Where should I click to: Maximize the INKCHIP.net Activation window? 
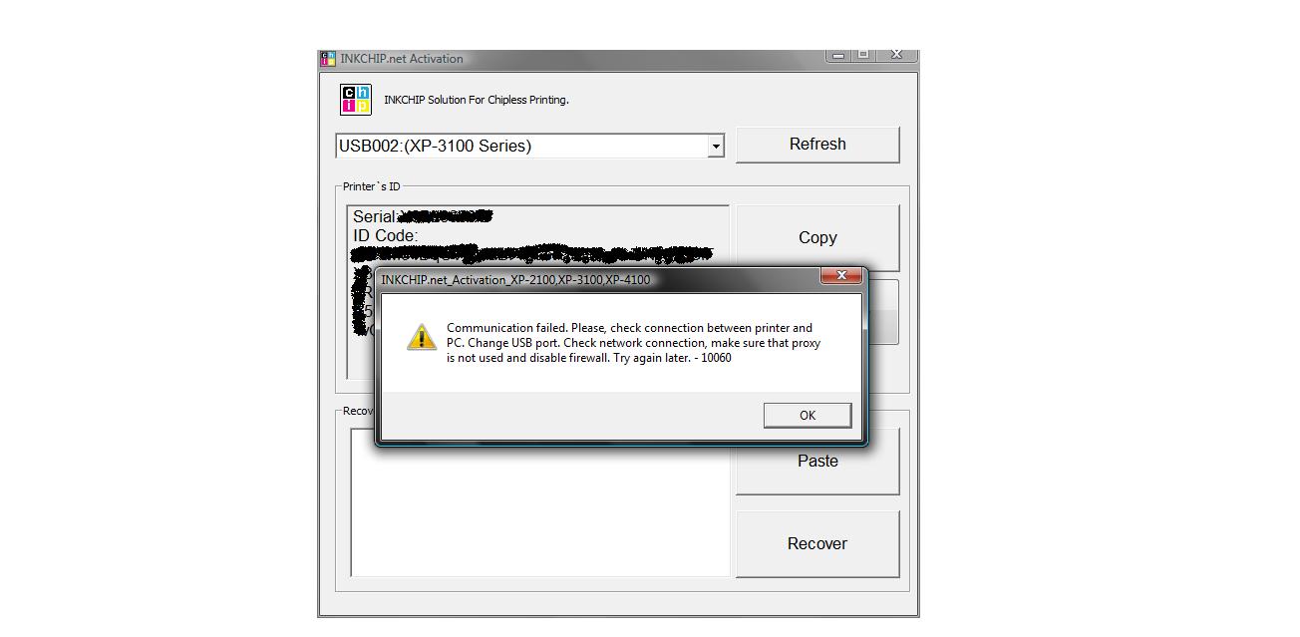point(863,55)
